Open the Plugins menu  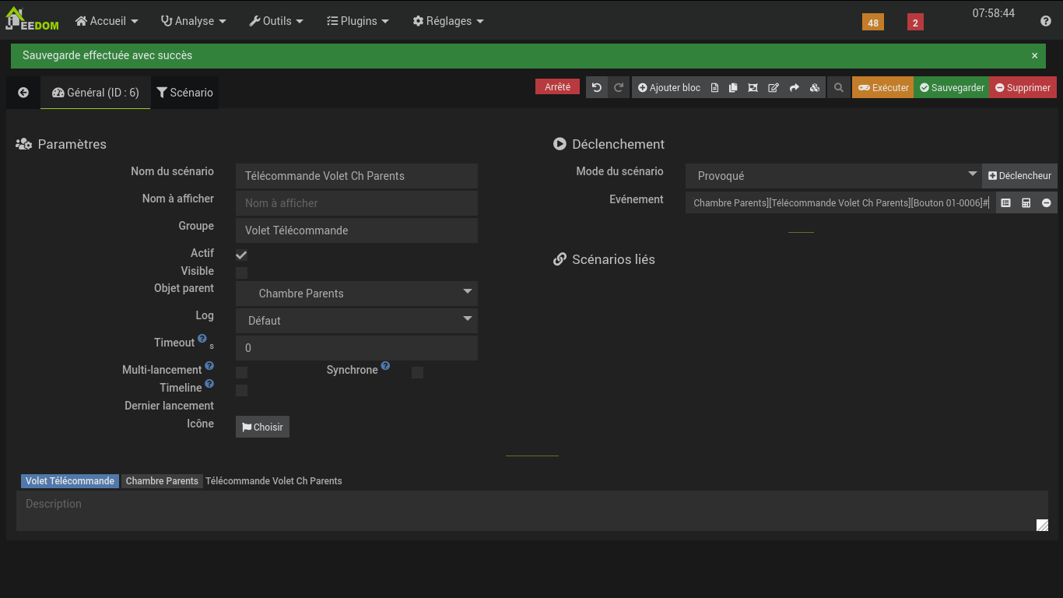(x=357, y=21)
